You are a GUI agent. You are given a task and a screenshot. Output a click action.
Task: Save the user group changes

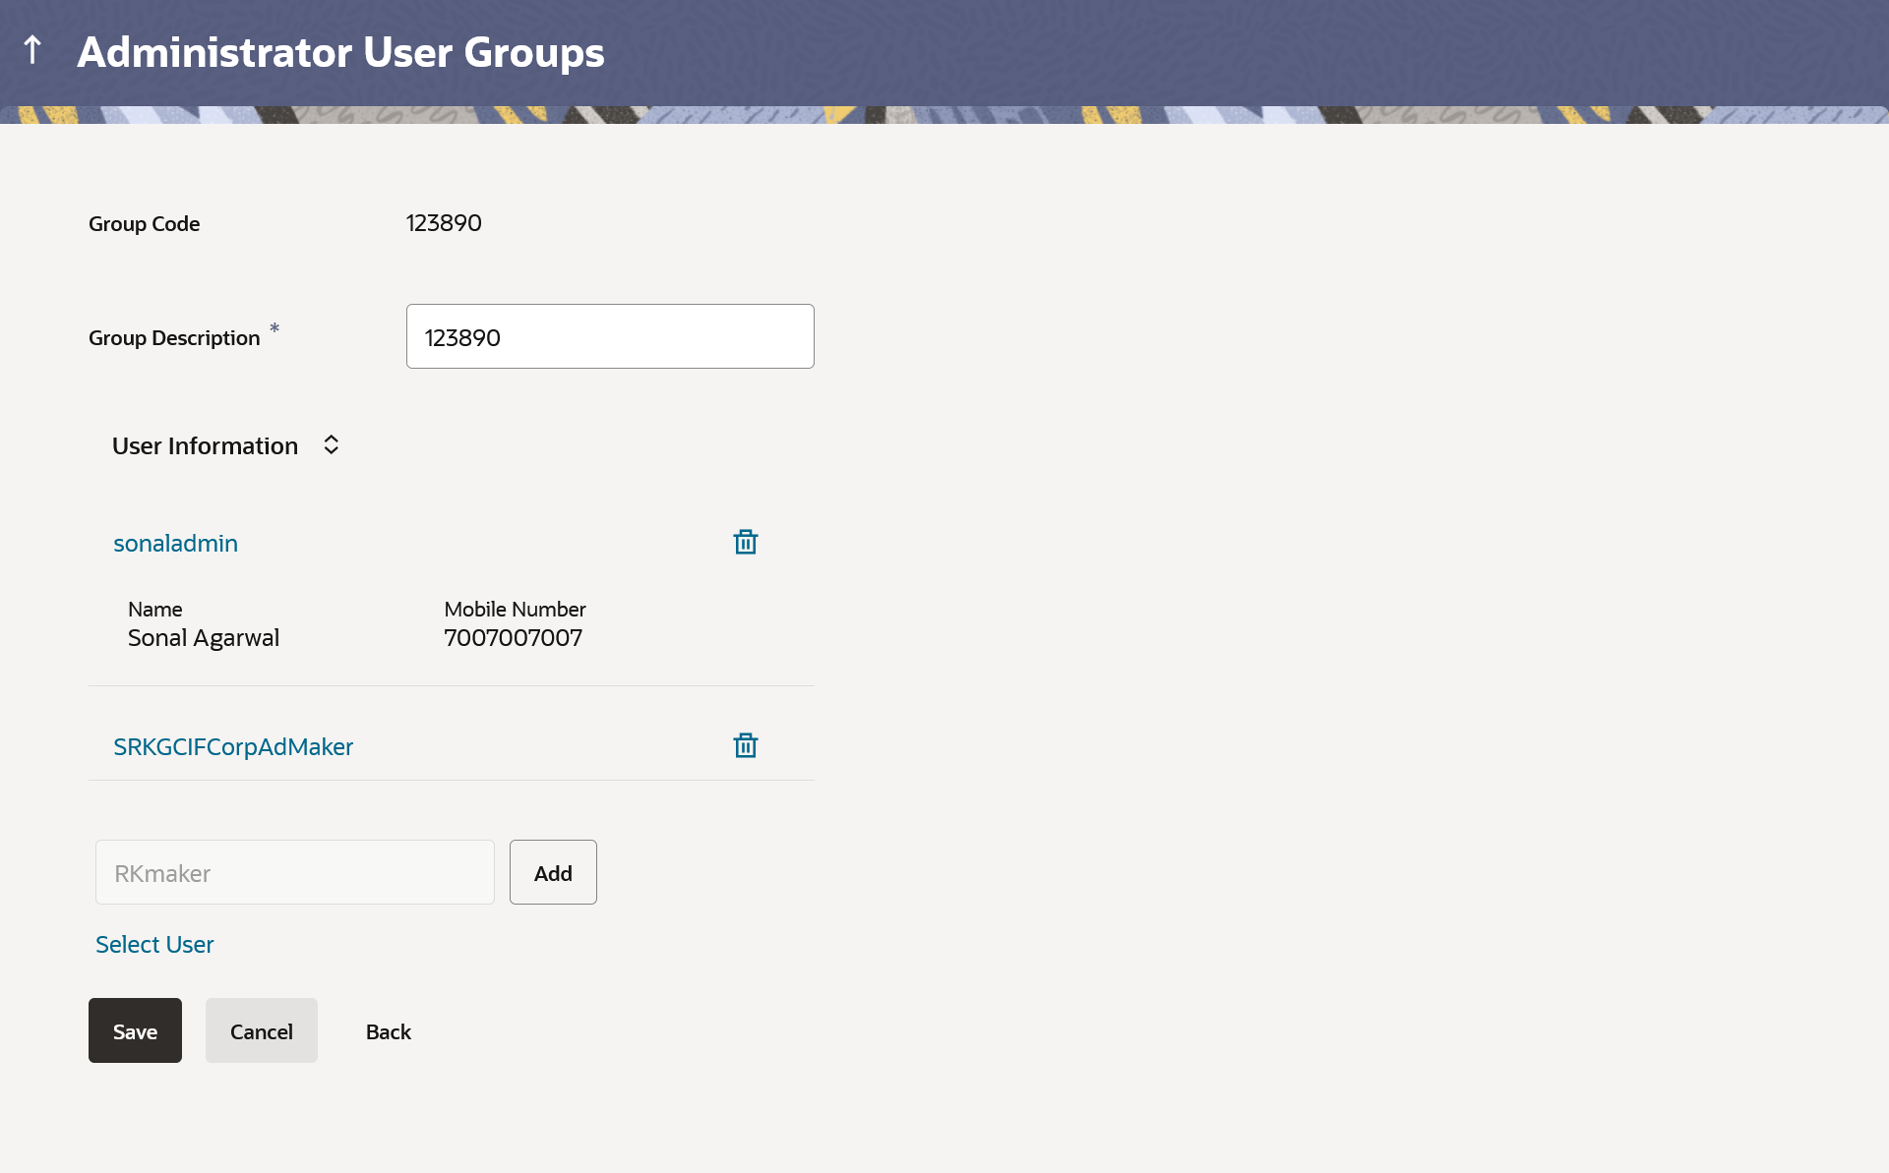[135, 1031]
